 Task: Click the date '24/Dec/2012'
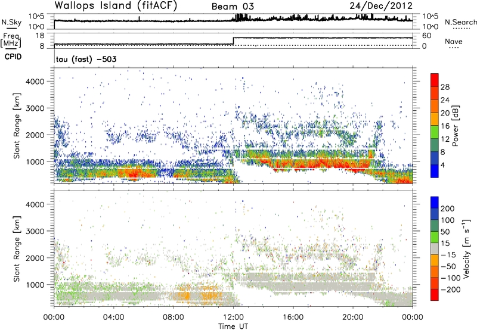point(381,5)
